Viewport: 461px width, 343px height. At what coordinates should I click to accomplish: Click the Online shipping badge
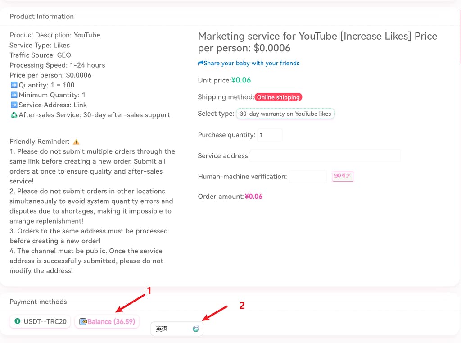278,97
